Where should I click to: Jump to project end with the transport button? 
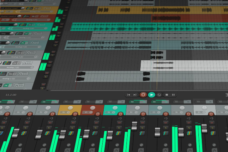(135, 95)
